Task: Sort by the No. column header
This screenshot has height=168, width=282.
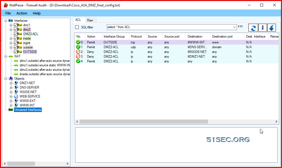Action: (x=80, y=36)
